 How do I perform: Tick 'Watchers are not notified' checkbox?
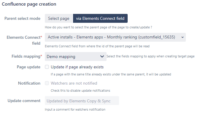[47, 83]
